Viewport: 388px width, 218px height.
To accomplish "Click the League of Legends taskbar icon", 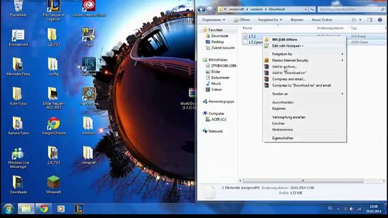I will click(79, 209).
